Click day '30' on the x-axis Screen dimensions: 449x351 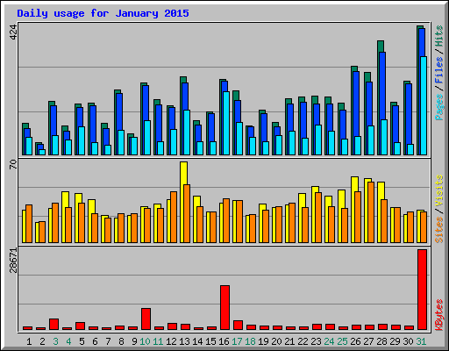pyautogui.click(x=408, y=341)
